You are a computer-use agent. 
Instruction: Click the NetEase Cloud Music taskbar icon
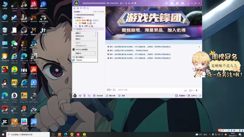click(78, 134)
